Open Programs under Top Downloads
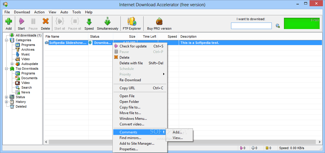Screen dimensions: 325x153 [x=28, y=73]
